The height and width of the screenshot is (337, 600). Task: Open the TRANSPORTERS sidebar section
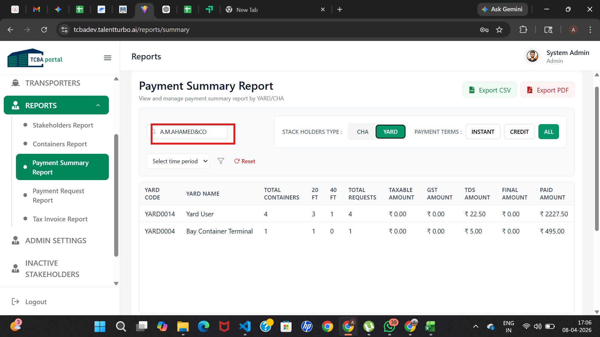[x=53, y=83]
